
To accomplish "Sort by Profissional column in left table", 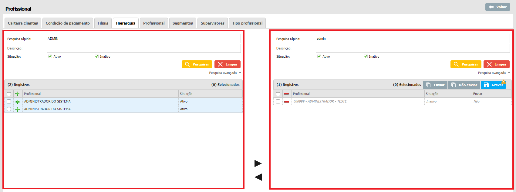I will coord(100,94).
